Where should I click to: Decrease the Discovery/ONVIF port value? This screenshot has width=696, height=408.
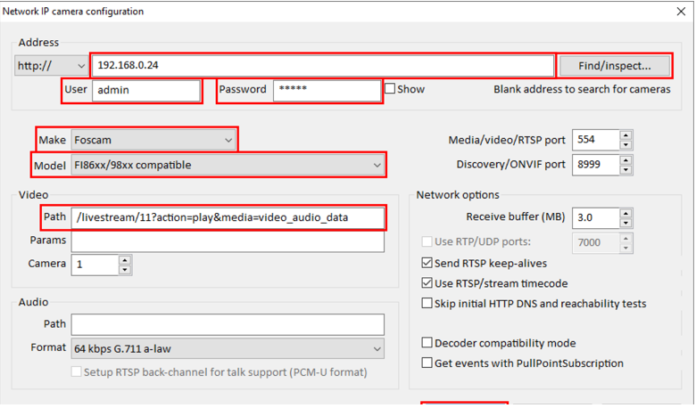(x=626, y=169)
